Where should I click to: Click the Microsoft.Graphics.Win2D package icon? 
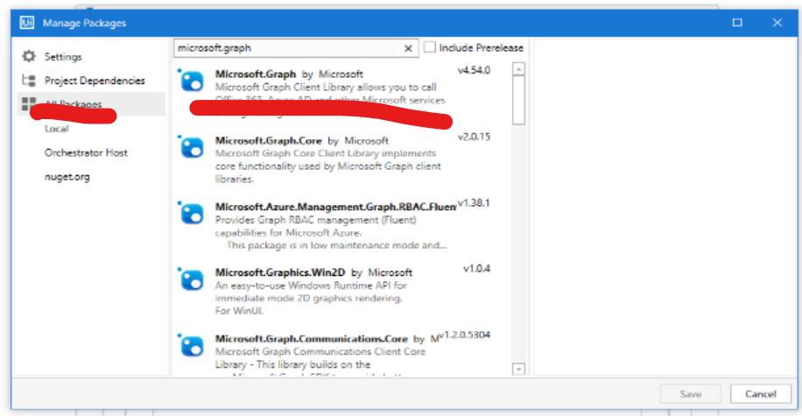tap(192, 279)
